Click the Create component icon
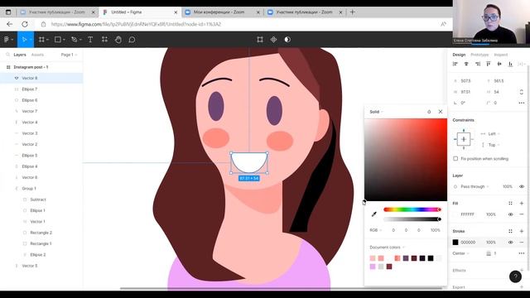This screenshot has height=298, width=530. point(273,40)
